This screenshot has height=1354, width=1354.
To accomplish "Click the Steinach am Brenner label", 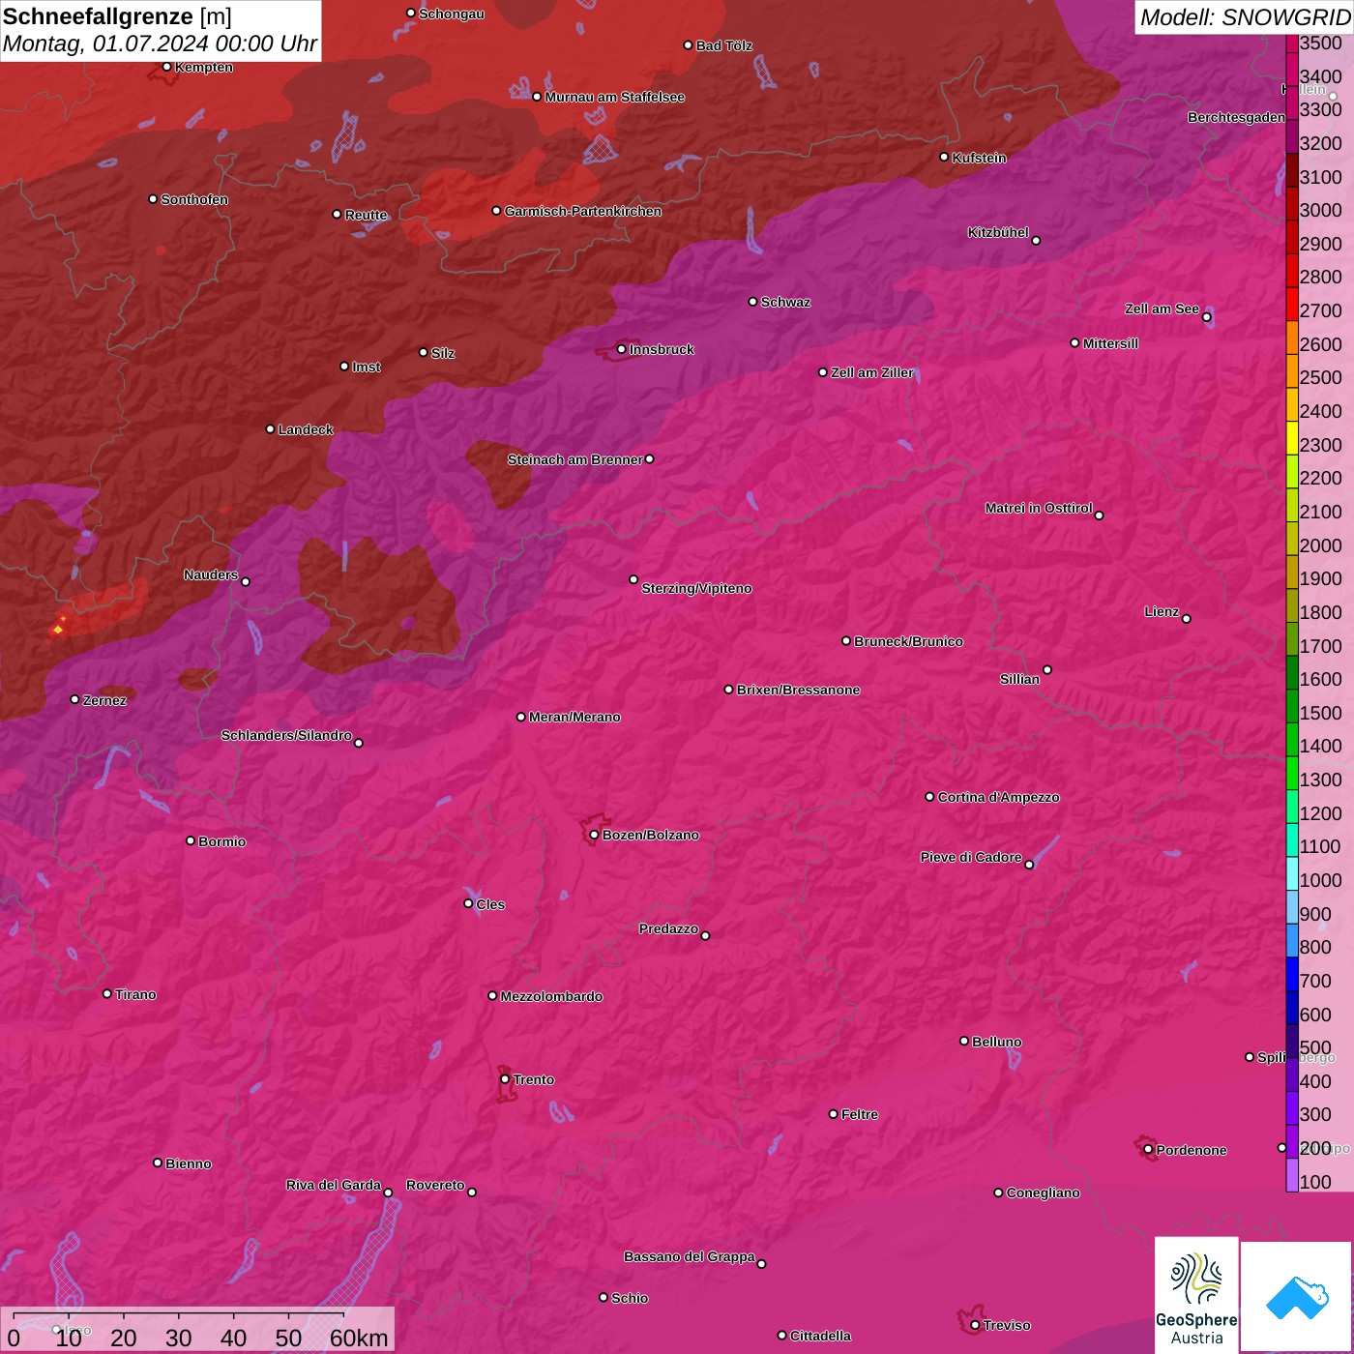I will point(574,459).
